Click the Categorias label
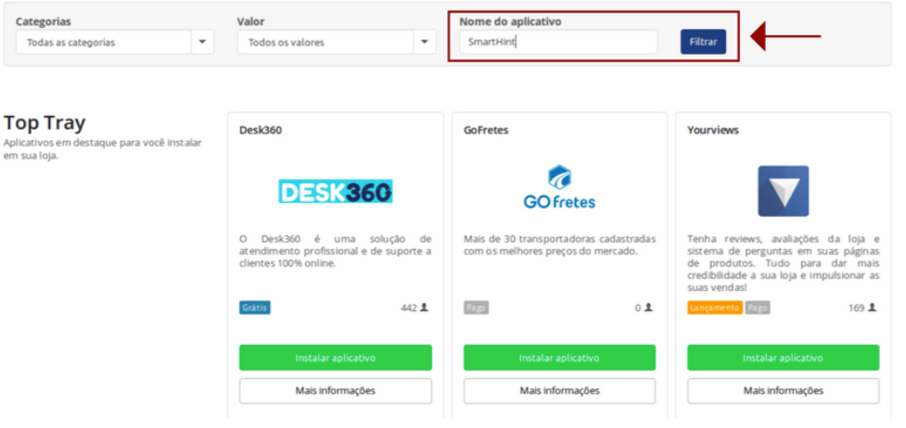The image size is (906, 428). tap(44, 21)
